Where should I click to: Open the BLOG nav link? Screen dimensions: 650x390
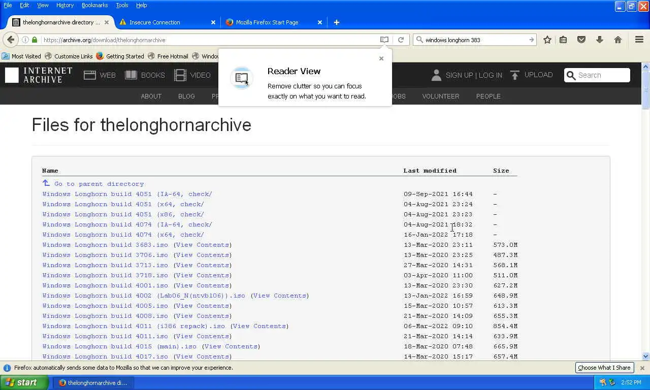[x=186, y=96]
